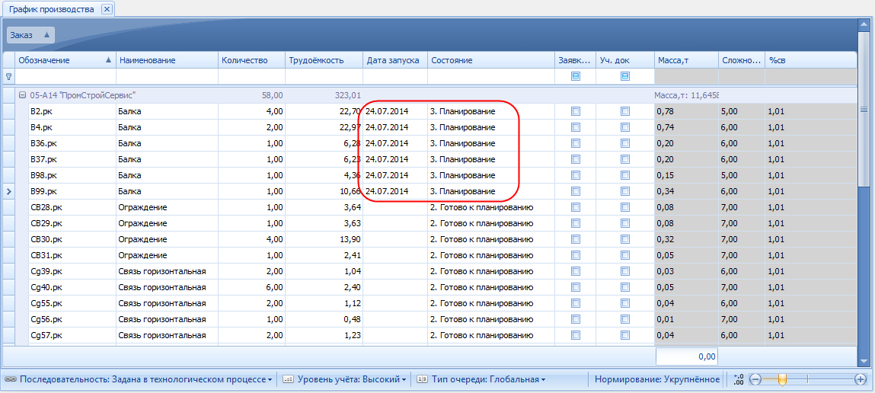The width and height of the screenshot is (875, 393).
Task: Toggle Заявк… checkbox for row B99.рк
Action: coord(575,191)
